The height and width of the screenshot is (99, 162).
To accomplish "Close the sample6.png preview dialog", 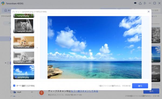I will click(148, 11).
